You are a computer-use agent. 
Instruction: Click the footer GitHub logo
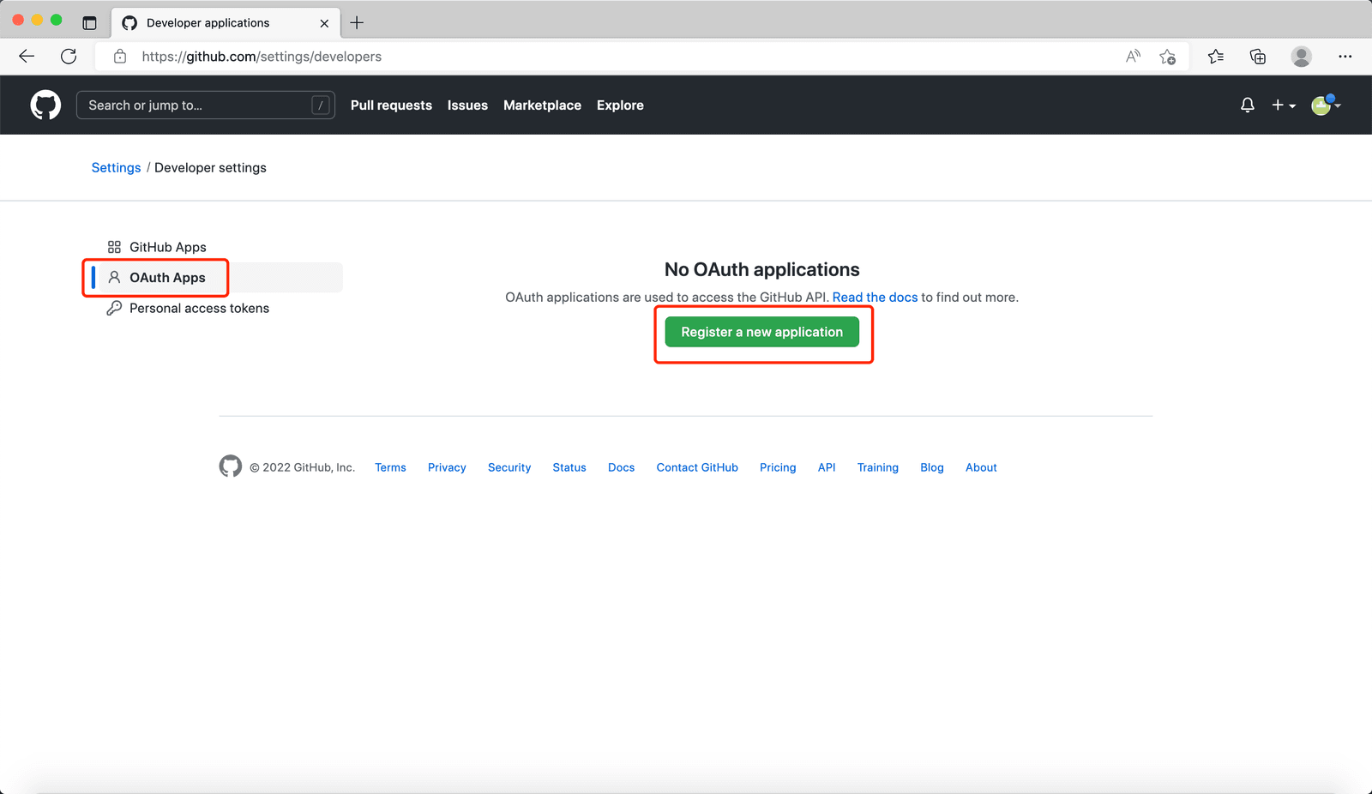coord(231,466)
